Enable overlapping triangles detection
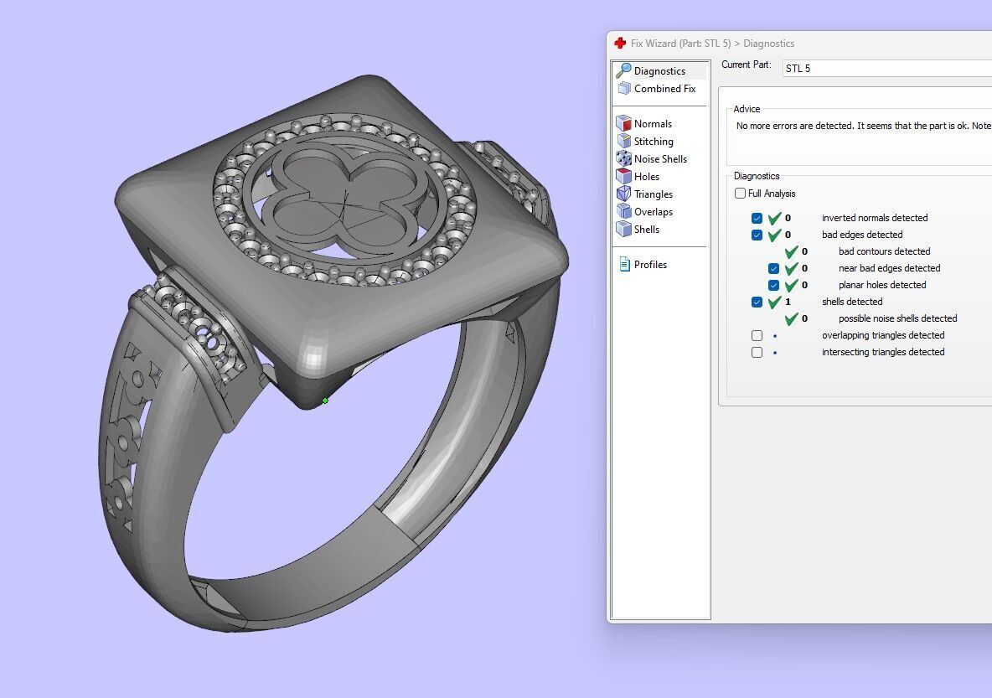This screenshot has height=698, width=992. click(x=757, y=335)
